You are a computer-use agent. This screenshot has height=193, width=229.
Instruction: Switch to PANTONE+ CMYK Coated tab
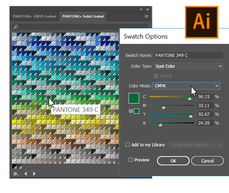(35, 16)
